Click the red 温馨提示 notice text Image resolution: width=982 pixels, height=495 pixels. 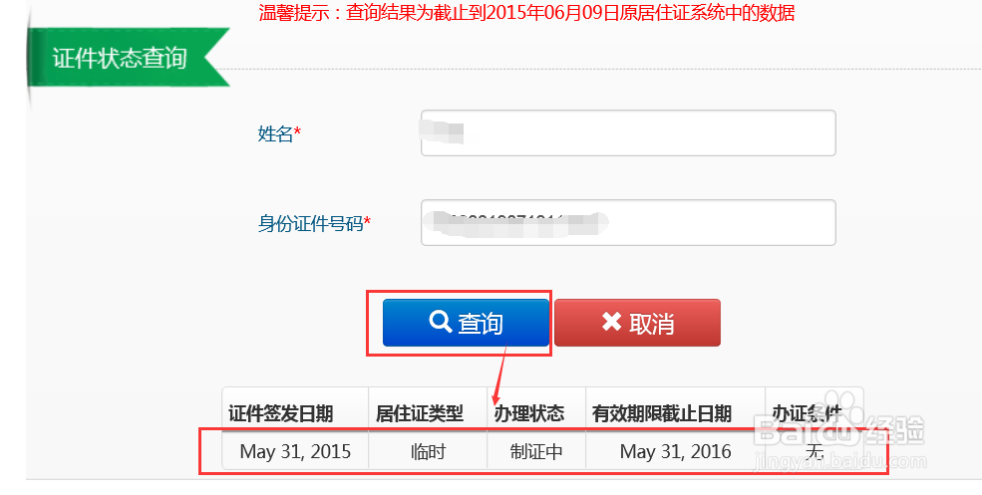(x=526, y=12)
